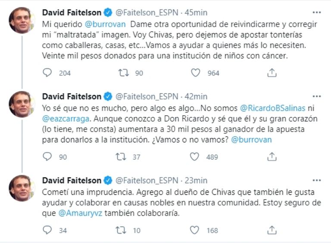Reply to the tweet about Chivas bet

[47, 73]
